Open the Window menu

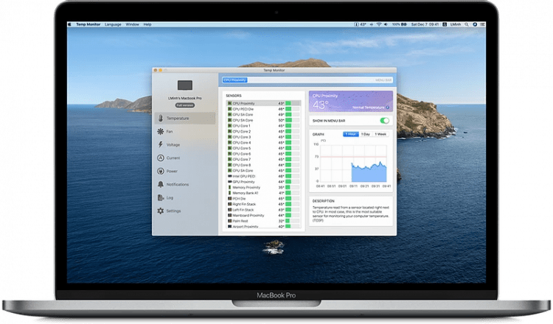point(133,24)
